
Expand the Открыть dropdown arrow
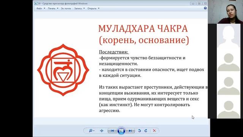tap(99, 8)
